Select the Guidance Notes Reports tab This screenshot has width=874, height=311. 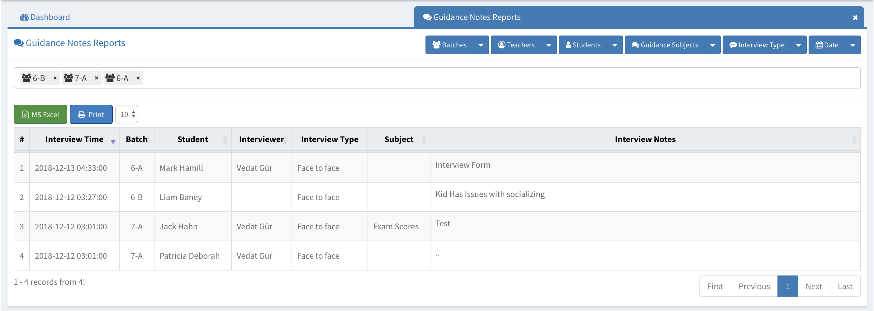[476, 17]
